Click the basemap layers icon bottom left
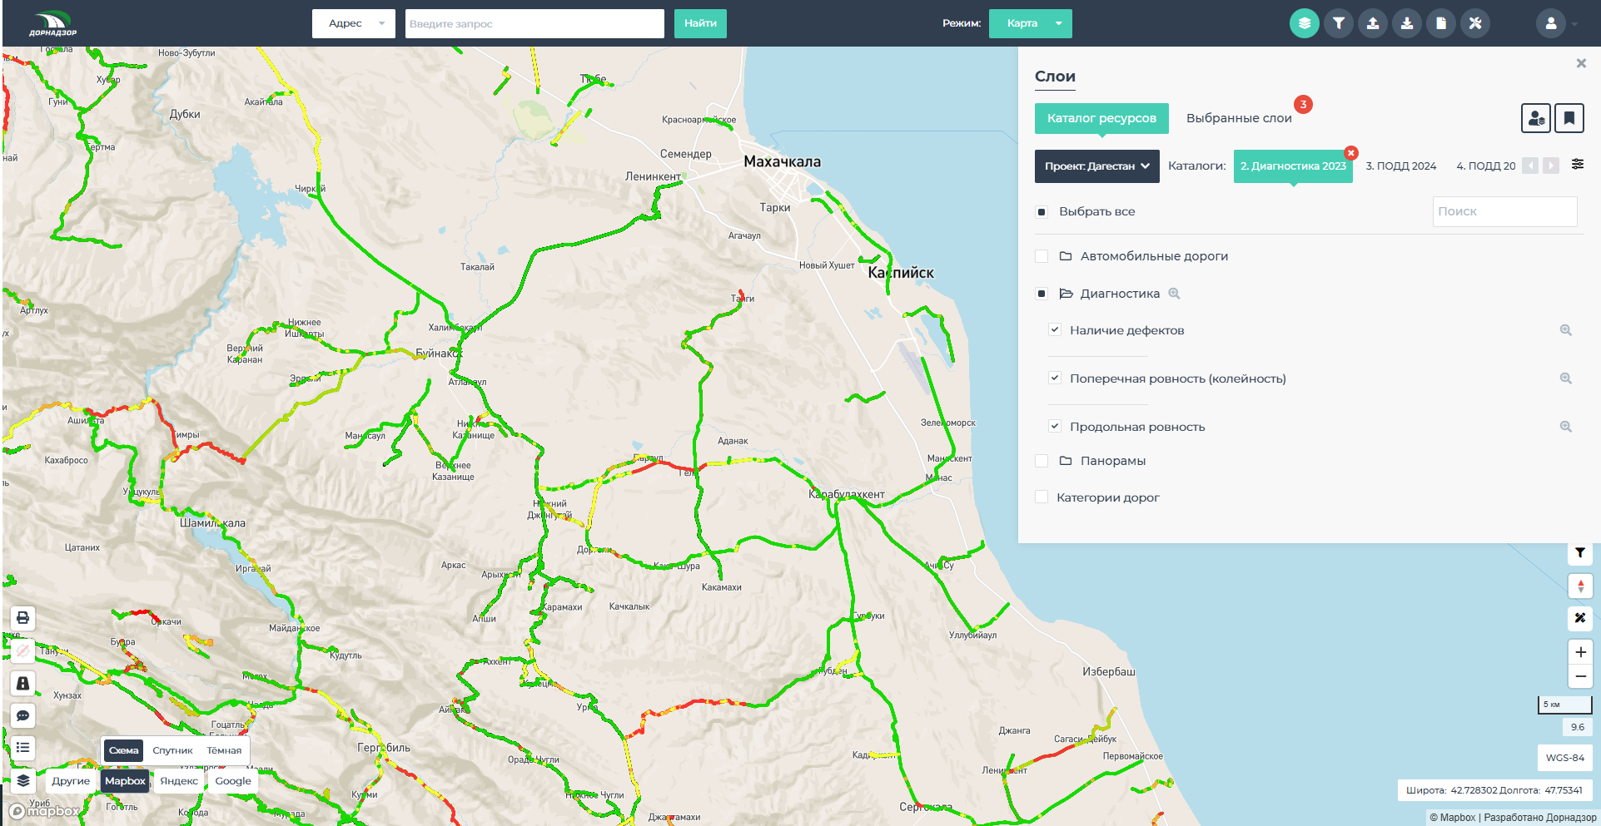The height and width of the screenshot is (826, 1601). coord(23,780)
